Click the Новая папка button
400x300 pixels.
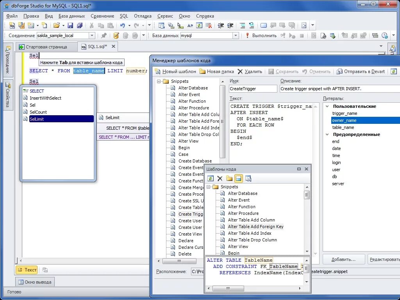point(216,71)
